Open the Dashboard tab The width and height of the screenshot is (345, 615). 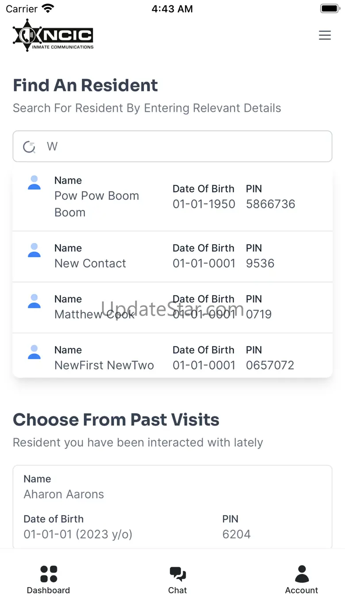click(48, 580)
